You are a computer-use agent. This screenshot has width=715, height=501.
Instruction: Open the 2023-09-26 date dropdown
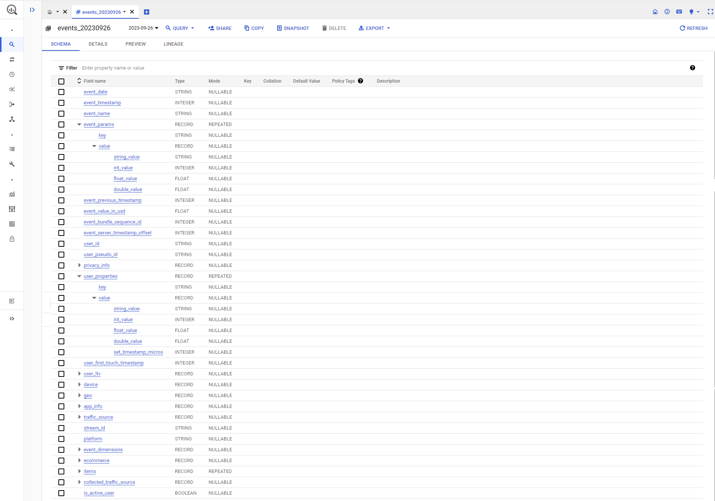click(144, 28)
